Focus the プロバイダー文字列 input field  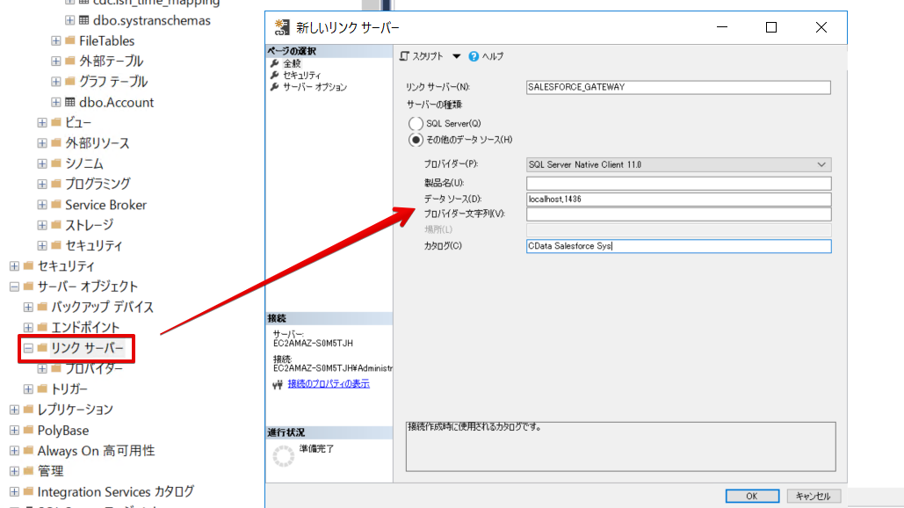[678, 214]
